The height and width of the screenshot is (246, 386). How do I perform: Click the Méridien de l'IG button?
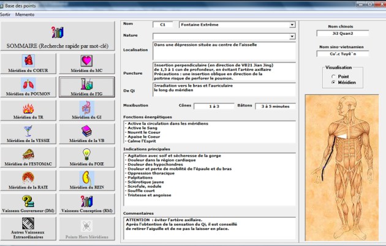[x=86, y=88]
